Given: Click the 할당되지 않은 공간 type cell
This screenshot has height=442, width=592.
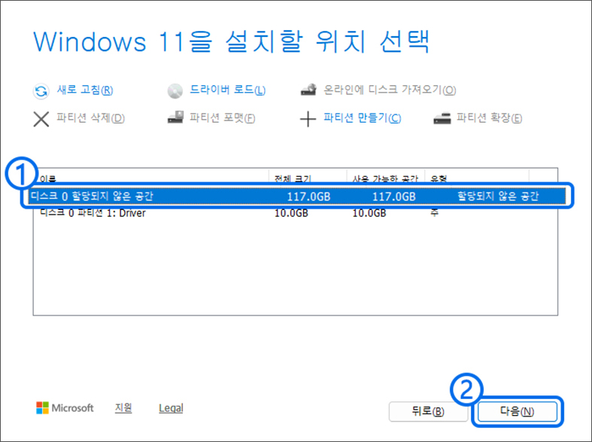Looking at the screenshot, I should [x=498, y=197].
